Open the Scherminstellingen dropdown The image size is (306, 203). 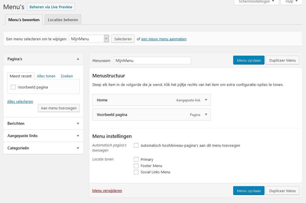256,2
